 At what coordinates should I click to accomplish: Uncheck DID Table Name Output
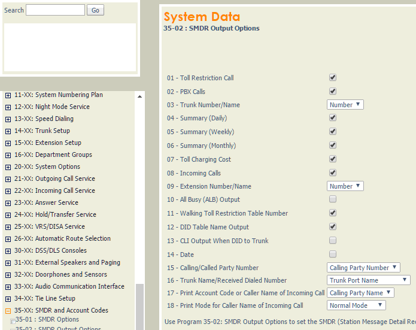pyautogui.click(x=333, y=226)
